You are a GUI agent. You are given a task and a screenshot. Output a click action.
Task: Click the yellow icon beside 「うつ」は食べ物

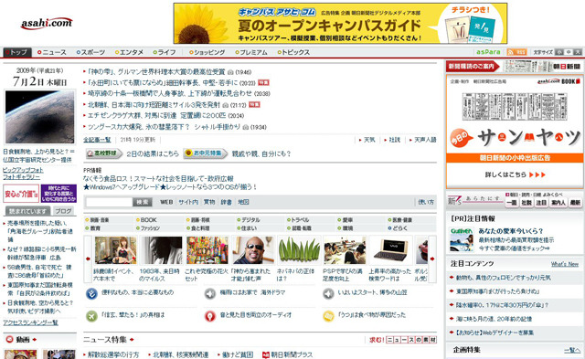coord(328,316)
